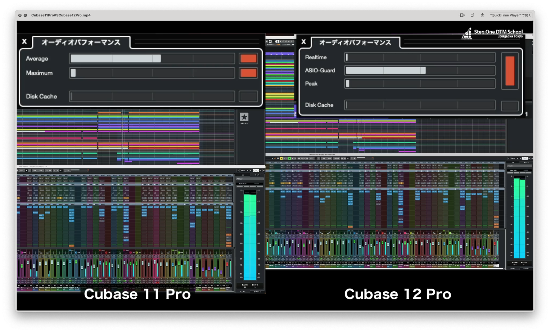Enable Solo via the S button in Cubase 12 MixConsole

[284, 158]
